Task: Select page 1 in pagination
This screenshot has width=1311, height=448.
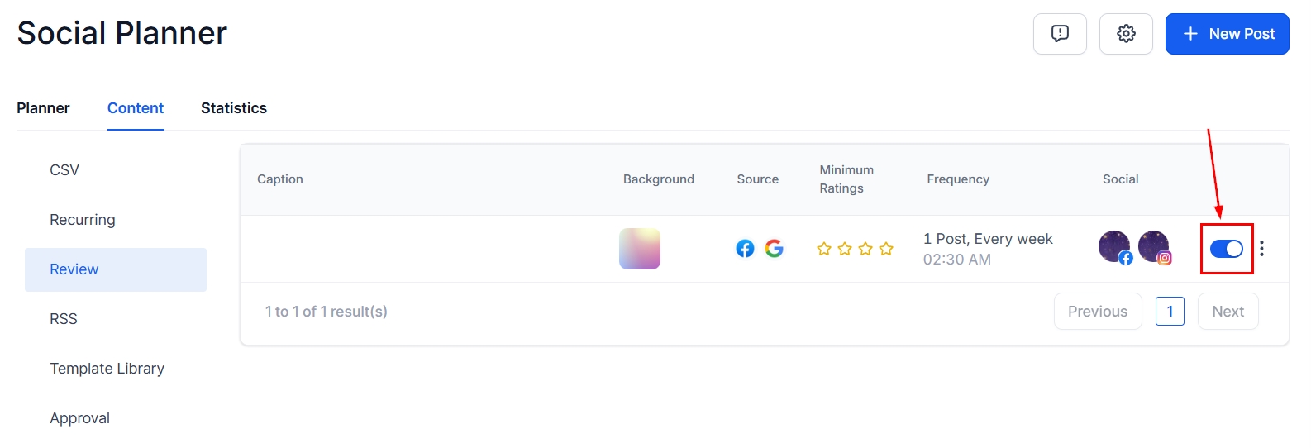Action: [x=1170, y=312]
